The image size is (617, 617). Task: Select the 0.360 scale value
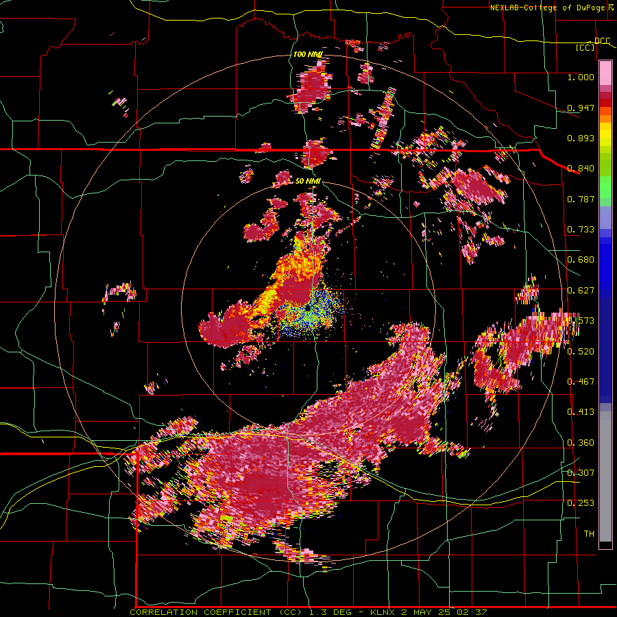click(x=581, y=443)
